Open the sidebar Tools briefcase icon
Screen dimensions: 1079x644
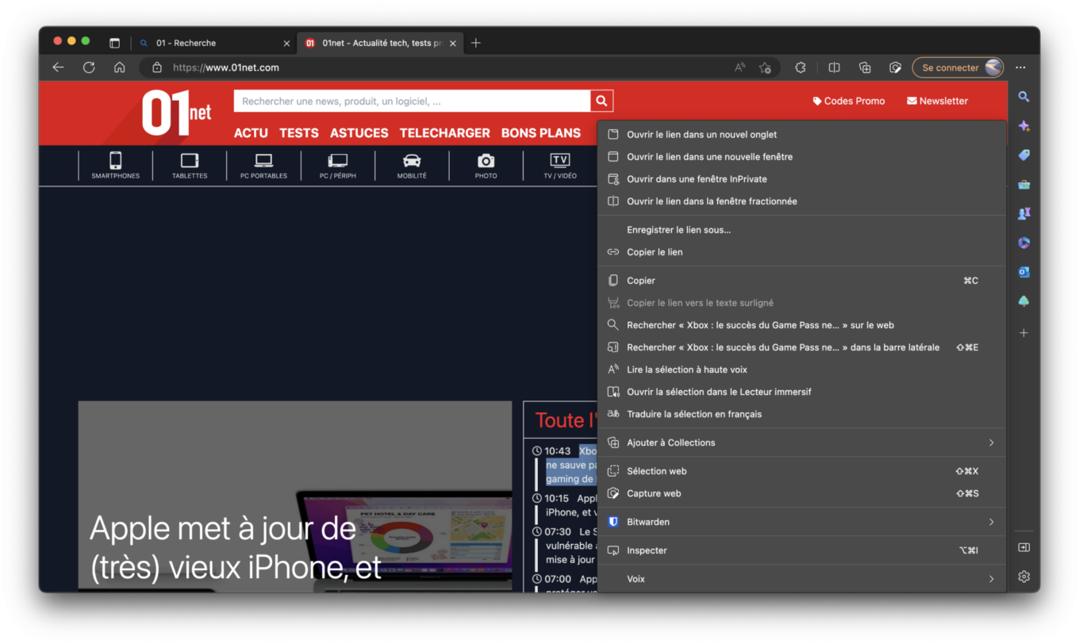pos(1023,185)
